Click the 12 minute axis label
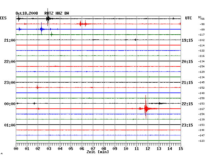 pyautogui.click(x=148, y=149)
